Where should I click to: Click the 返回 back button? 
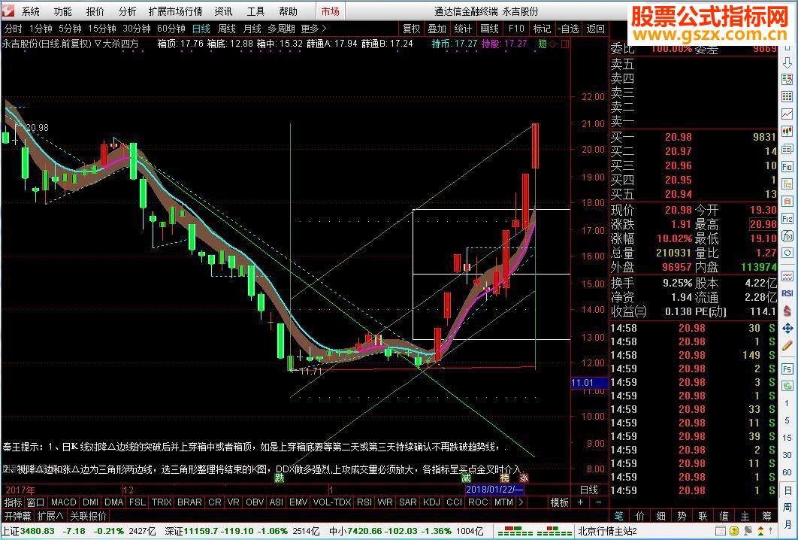[x=596, y=29]
